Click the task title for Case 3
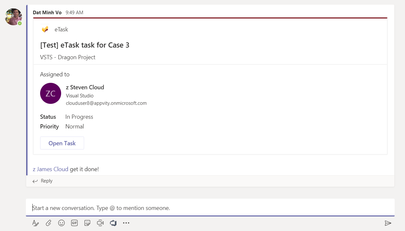The width and height of the screenshot is (405, 231). (85, 45)
